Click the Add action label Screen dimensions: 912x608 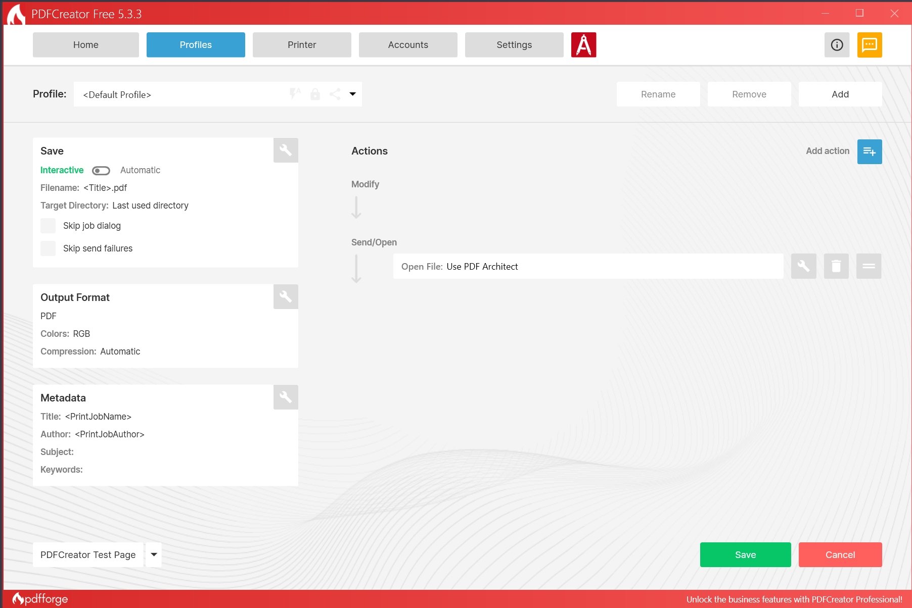(828, 151)
